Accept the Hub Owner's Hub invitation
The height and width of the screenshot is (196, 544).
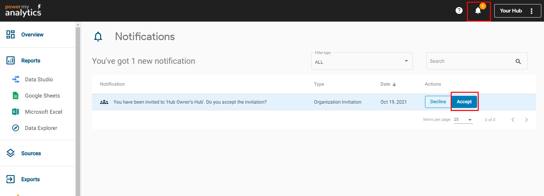point(464,102)
